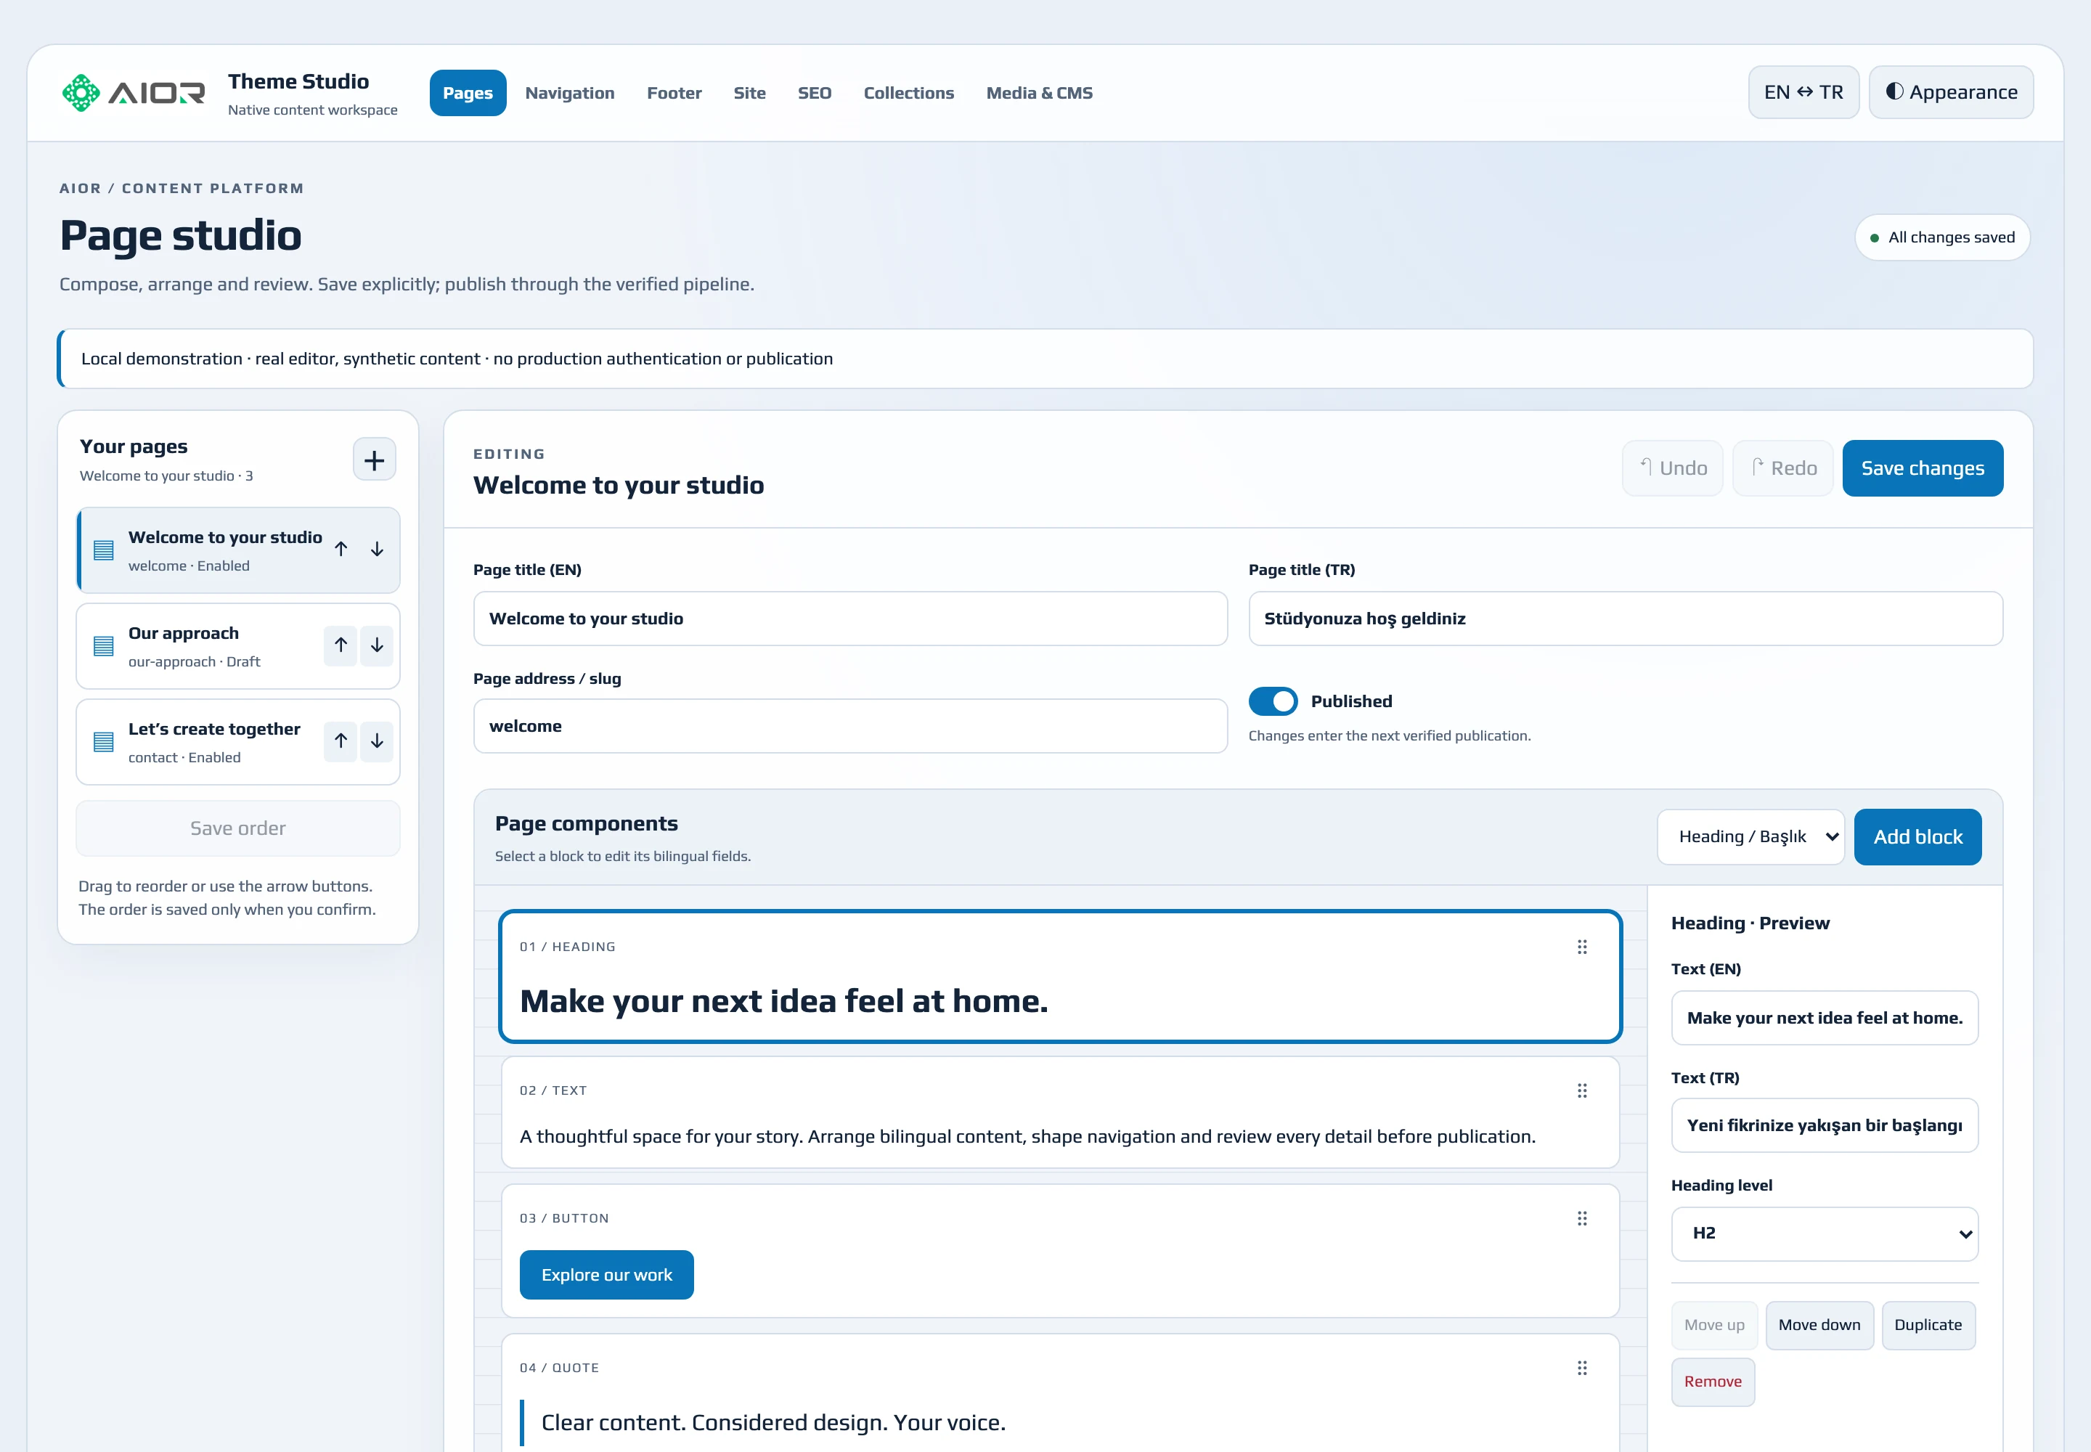Click the AIOR logo
2091x1452 pixels.
133,93
